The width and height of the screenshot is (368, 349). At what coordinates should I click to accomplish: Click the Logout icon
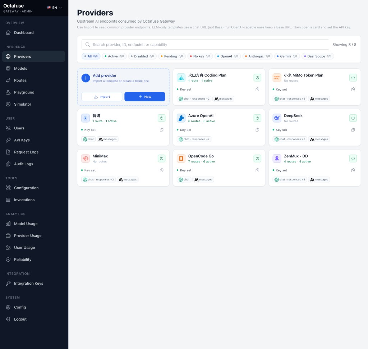click(x=8, y=319)
